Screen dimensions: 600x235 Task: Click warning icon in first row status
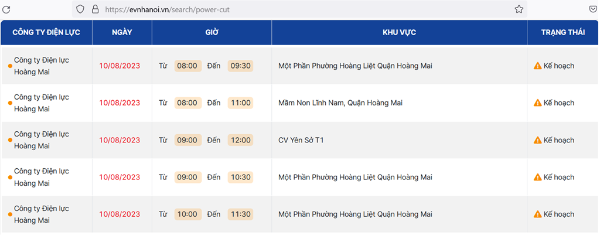click(537, 66)
